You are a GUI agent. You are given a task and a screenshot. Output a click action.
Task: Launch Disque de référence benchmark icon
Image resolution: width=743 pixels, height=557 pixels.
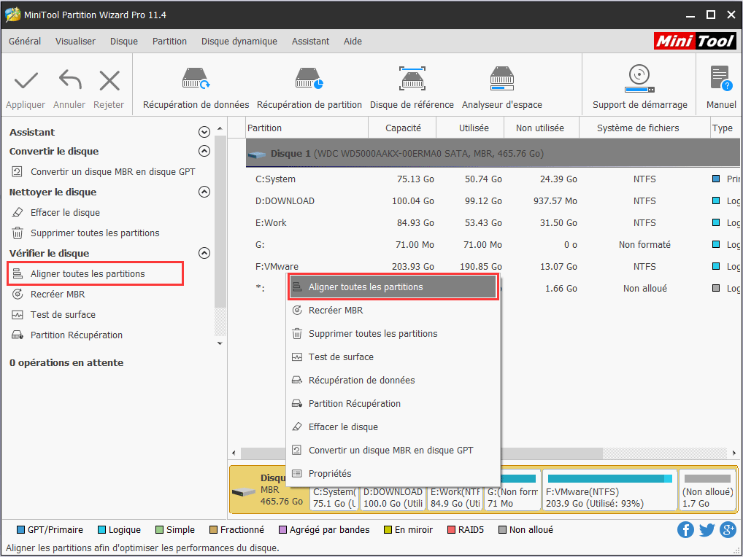(412, 79)
